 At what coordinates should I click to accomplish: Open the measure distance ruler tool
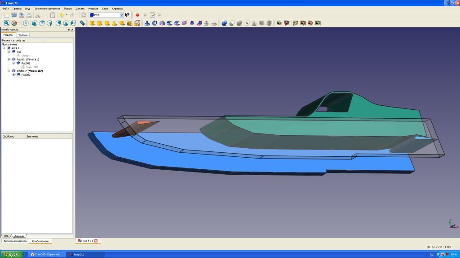click(82, 23)
